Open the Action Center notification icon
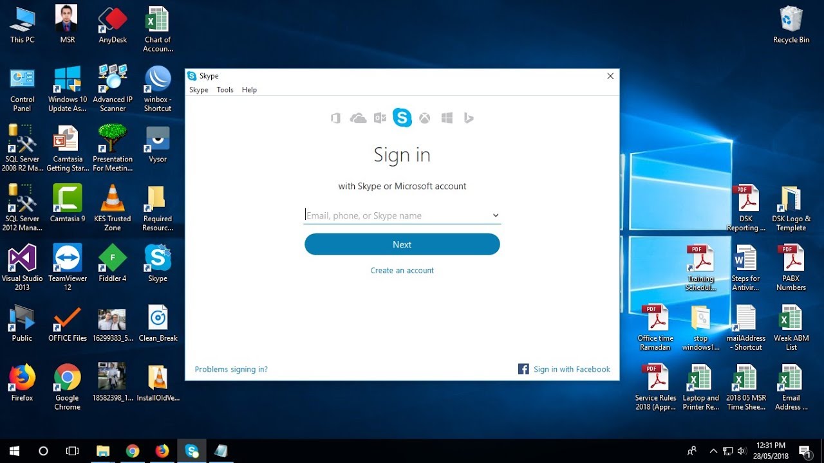824x463 pixels. [805, 451]
